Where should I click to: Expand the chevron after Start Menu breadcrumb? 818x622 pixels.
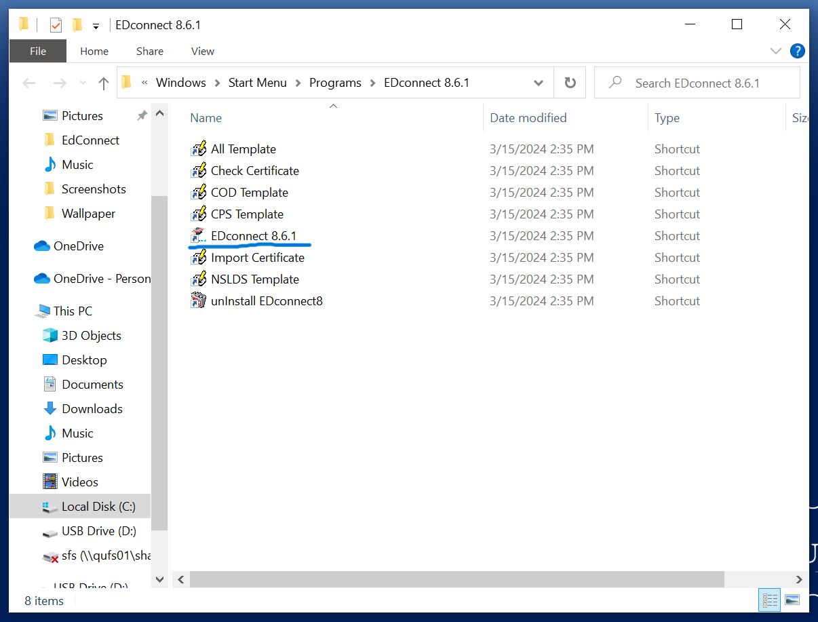(x=298, y=83)
